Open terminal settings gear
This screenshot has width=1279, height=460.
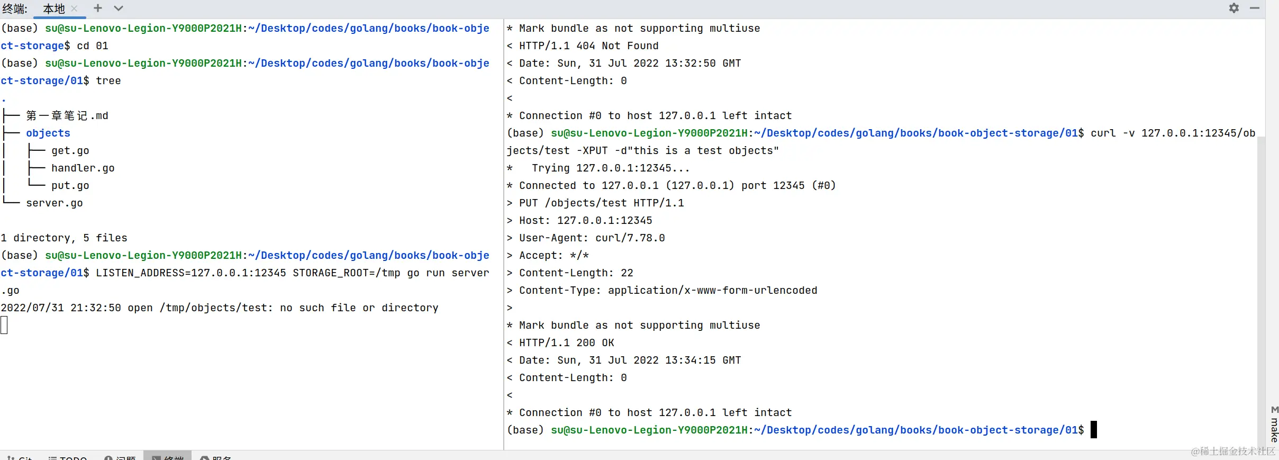(1234, 8)
